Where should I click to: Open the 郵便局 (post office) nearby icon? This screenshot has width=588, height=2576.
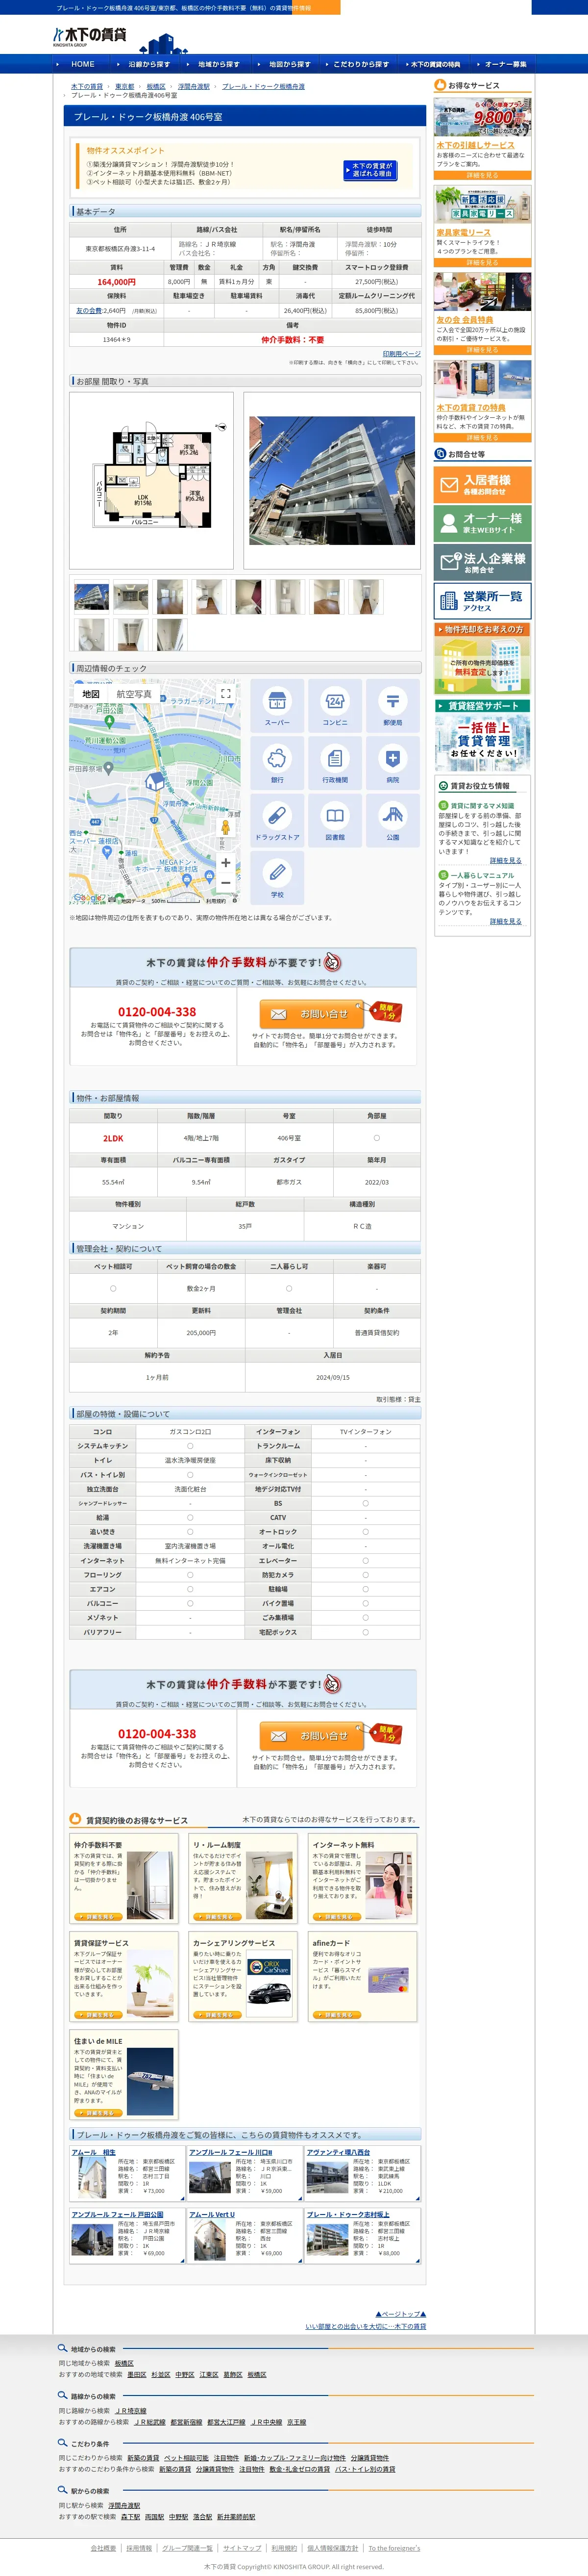(392, 706)
